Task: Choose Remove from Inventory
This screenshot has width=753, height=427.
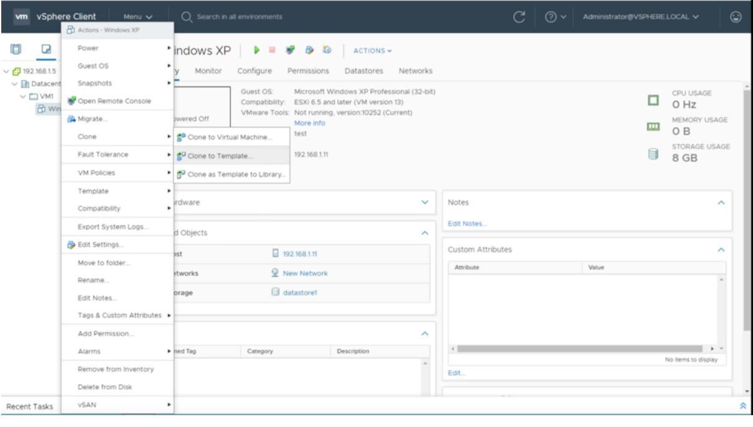Action: (117, 370)
